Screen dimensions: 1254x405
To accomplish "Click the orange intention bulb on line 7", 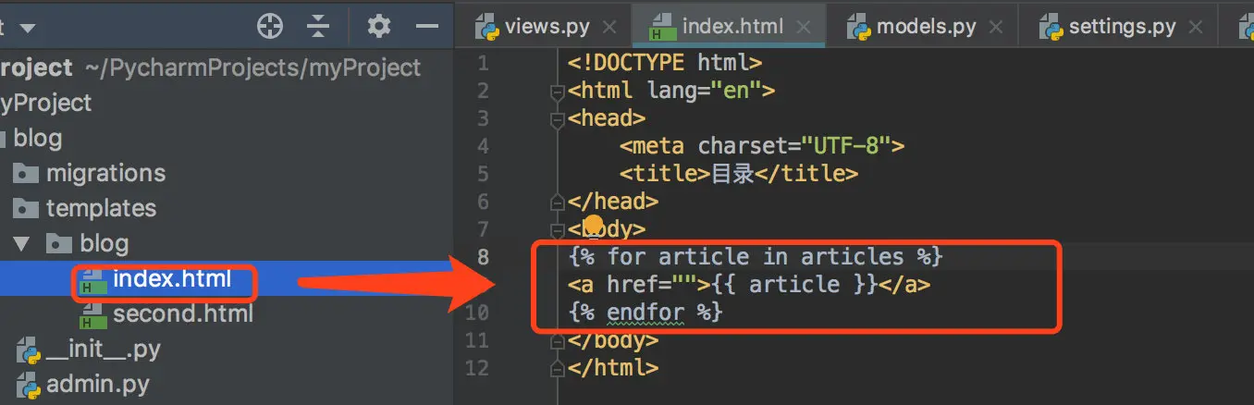I will tap(594, 225).
